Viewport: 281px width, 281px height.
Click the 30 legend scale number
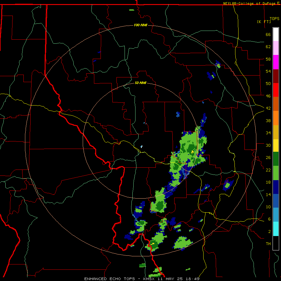pos(268,145)
